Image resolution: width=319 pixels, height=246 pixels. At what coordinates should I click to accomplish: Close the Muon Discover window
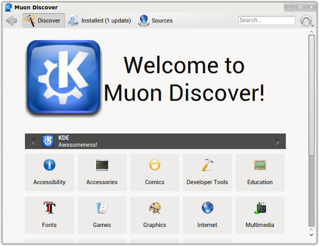click(311, 7)
